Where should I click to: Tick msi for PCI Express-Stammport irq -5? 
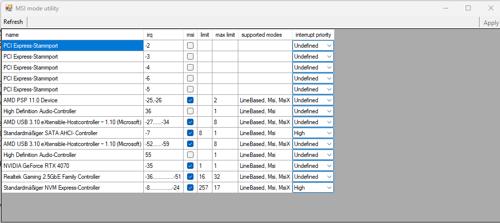190,89
